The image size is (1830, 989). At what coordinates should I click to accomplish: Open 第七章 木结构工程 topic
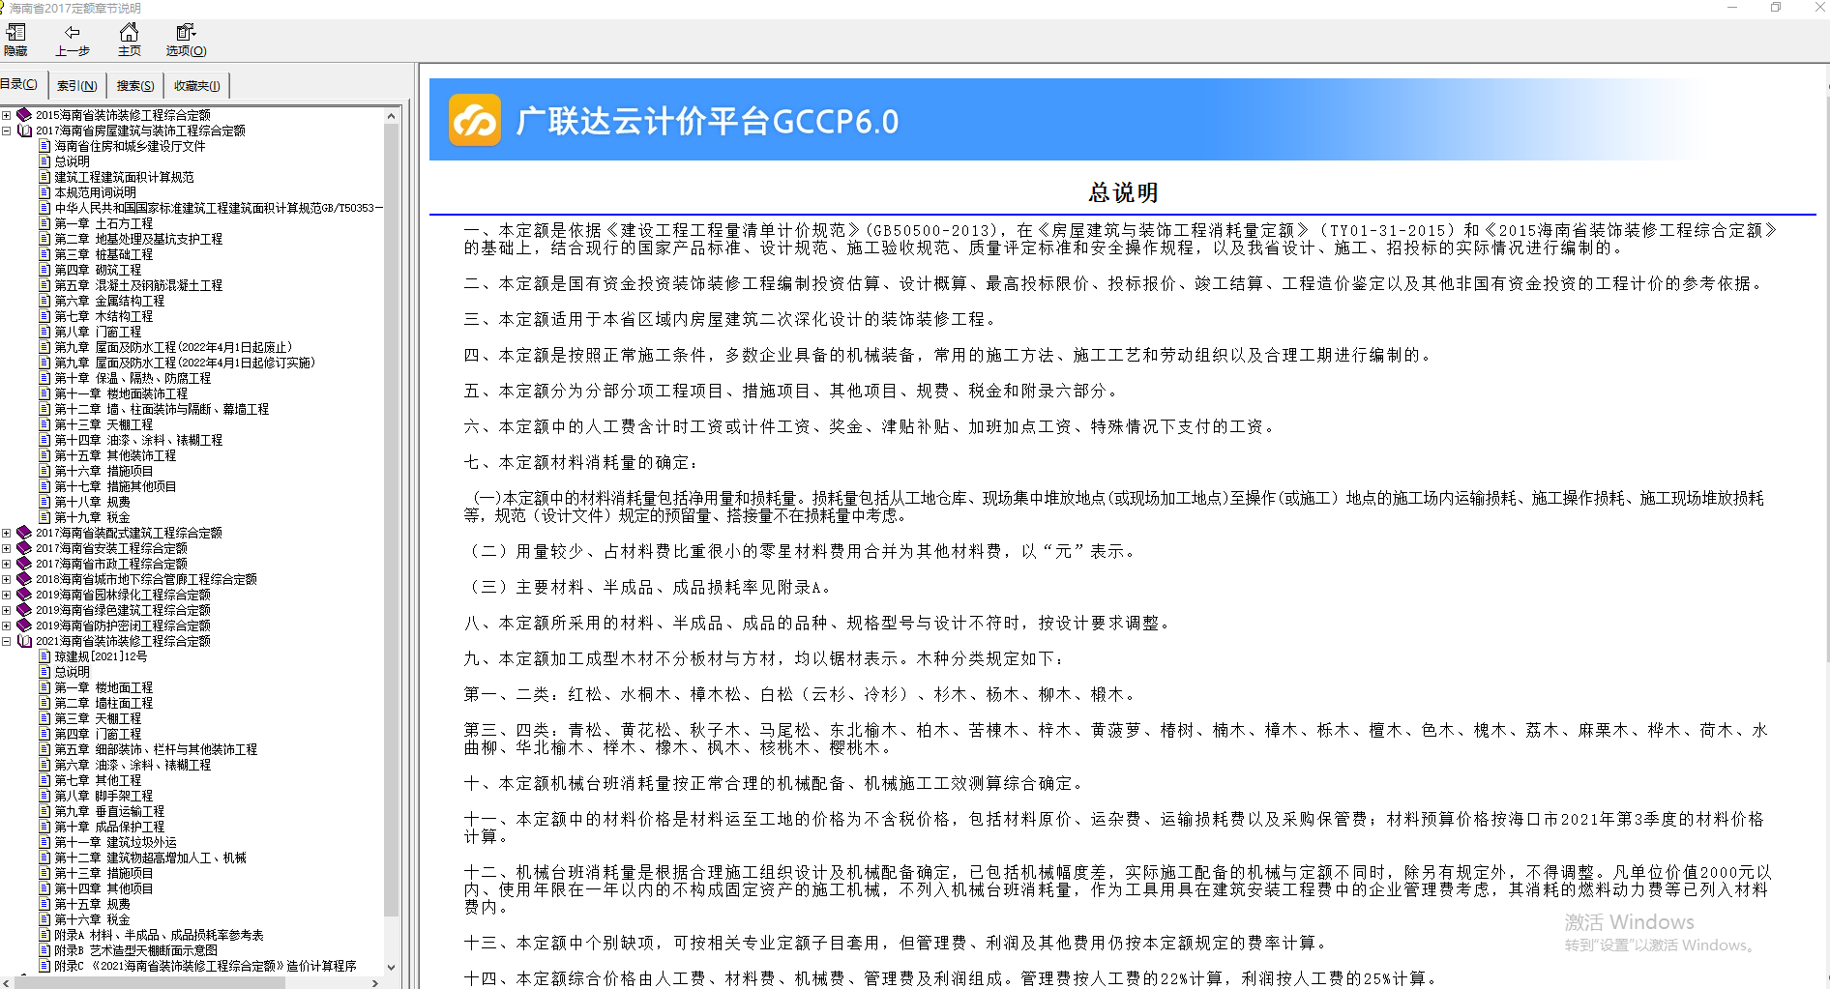pos(103,316)
